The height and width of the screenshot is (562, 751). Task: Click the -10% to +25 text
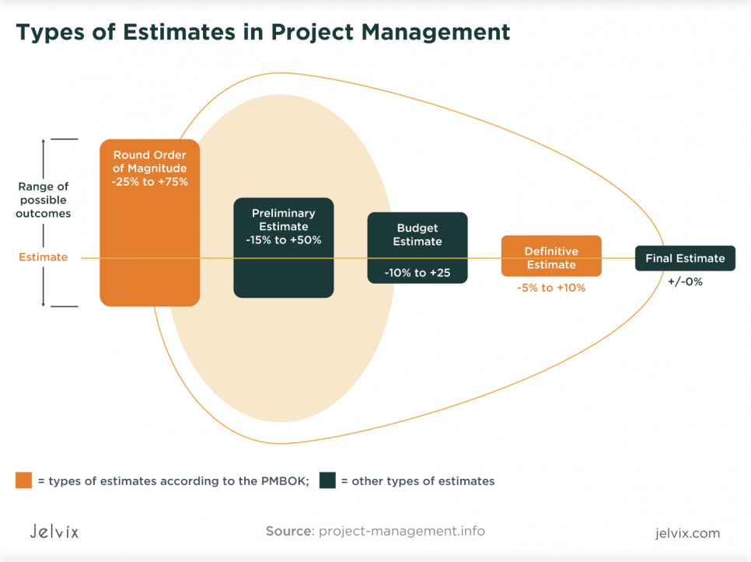coord(417,273)
